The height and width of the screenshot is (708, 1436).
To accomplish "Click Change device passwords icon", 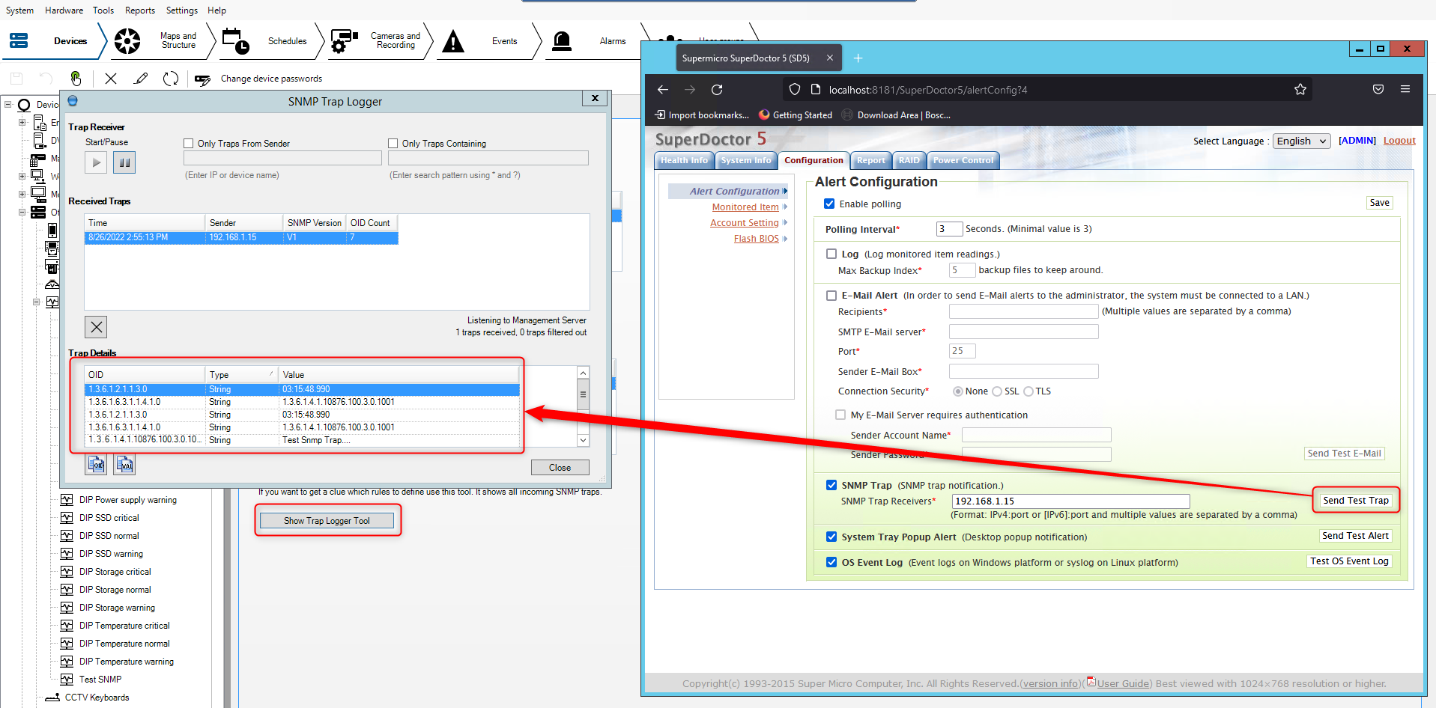I will coord(202,79).
